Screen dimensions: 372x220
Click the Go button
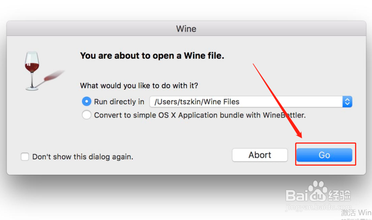324,155
